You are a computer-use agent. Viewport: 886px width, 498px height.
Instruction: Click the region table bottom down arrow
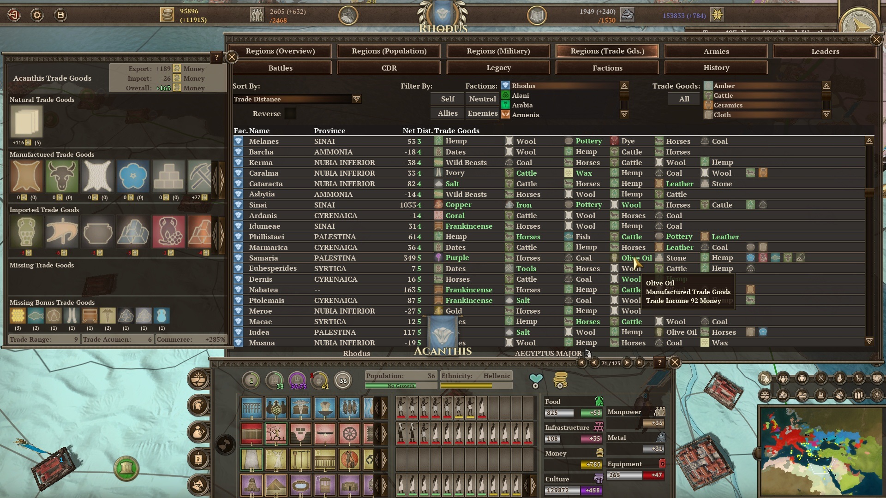869,341
